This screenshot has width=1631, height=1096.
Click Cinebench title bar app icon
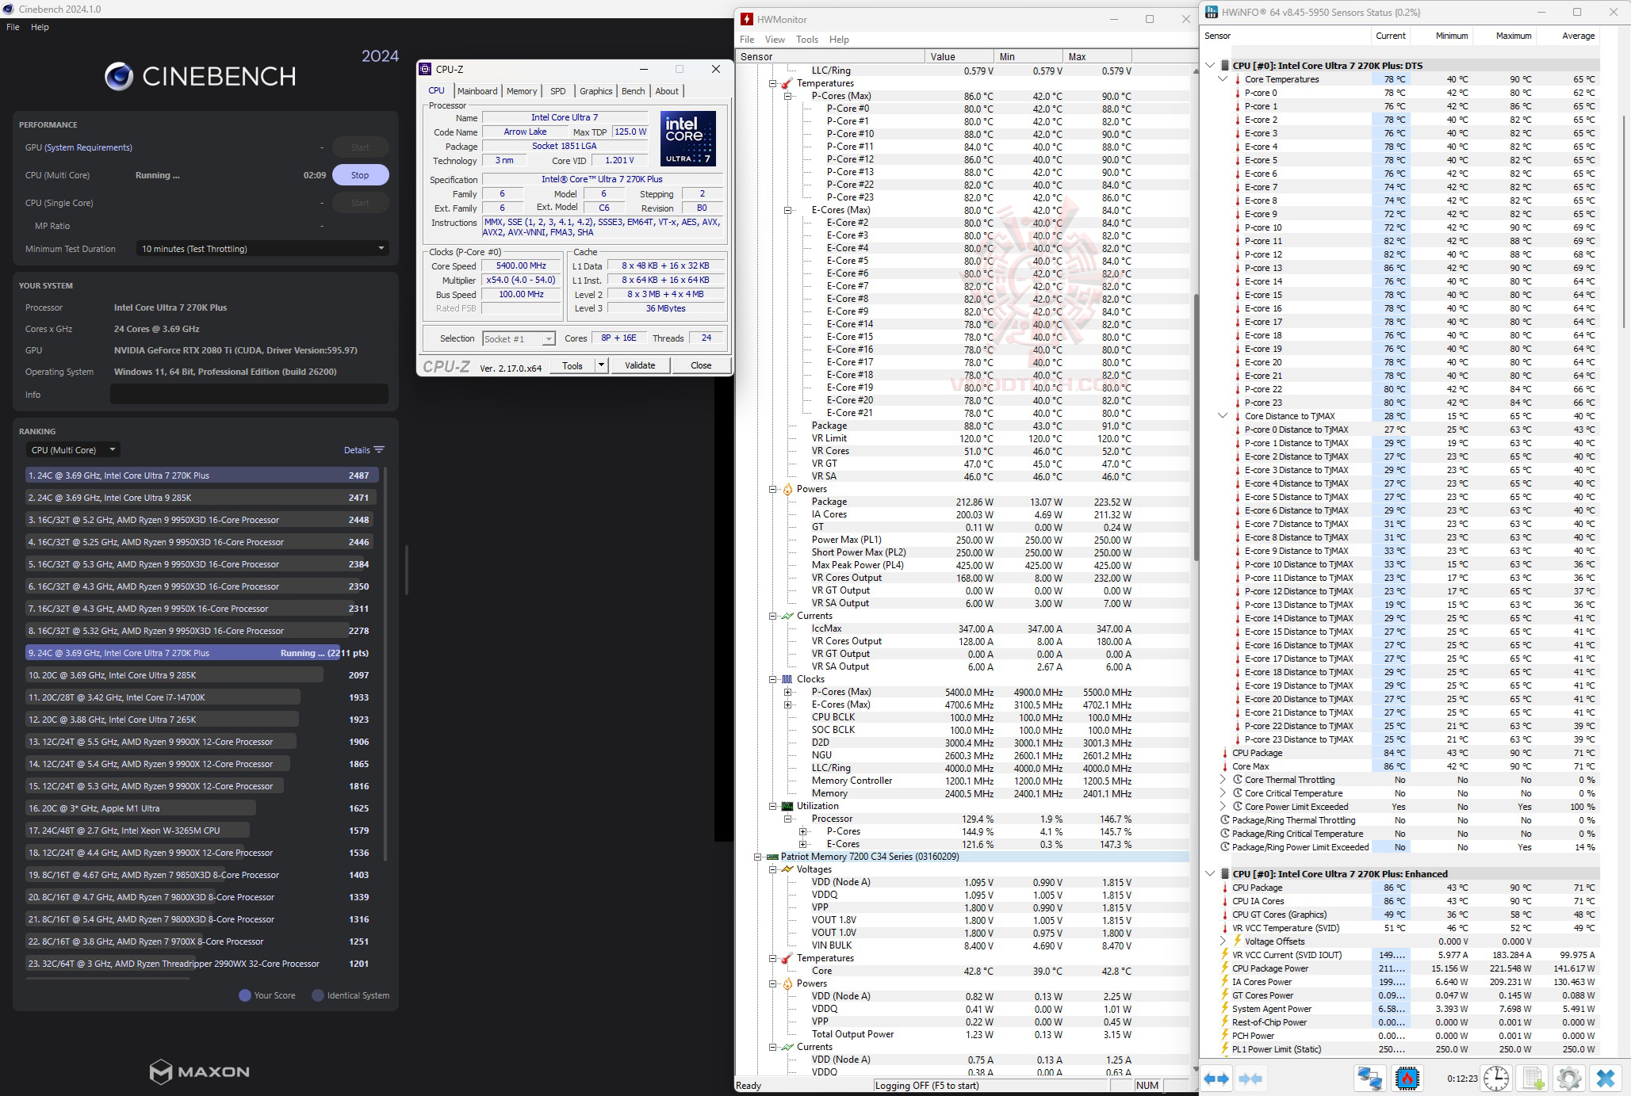[x=8, y=9]
